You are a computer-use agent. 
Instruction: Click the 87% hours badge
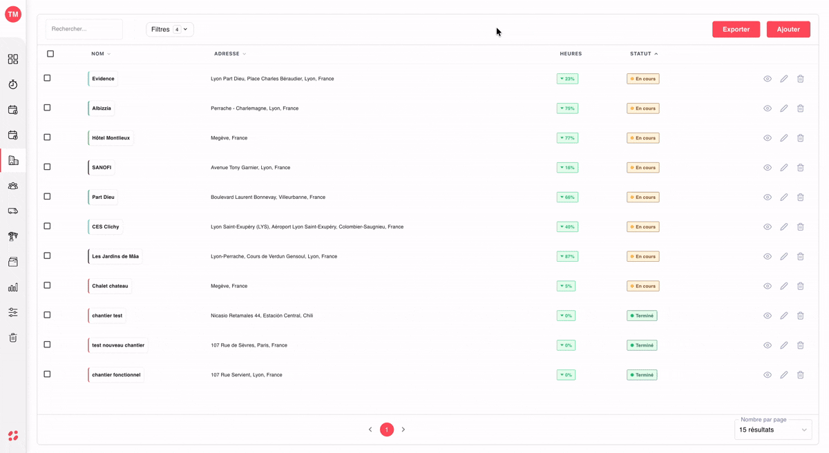click(x=567, y=256)
